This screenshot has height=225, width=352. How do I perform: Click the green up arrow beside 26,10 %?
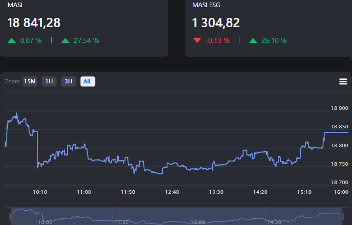[x=253, y=40]
